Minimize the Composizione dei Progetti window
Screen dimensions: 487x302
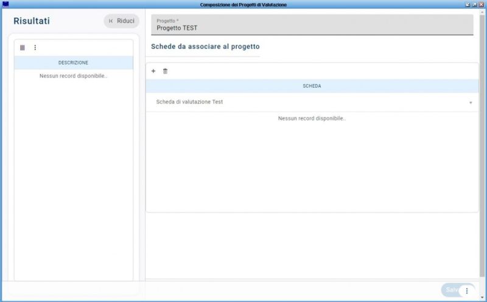[468, 4]
